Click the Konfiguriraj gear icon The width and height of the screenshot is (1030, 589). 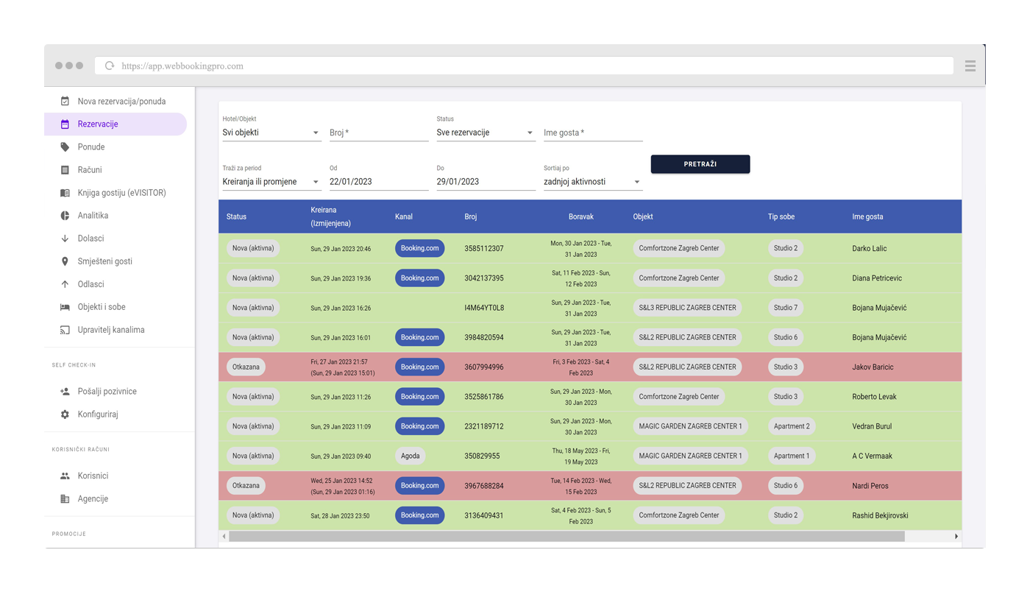[65, 415]
